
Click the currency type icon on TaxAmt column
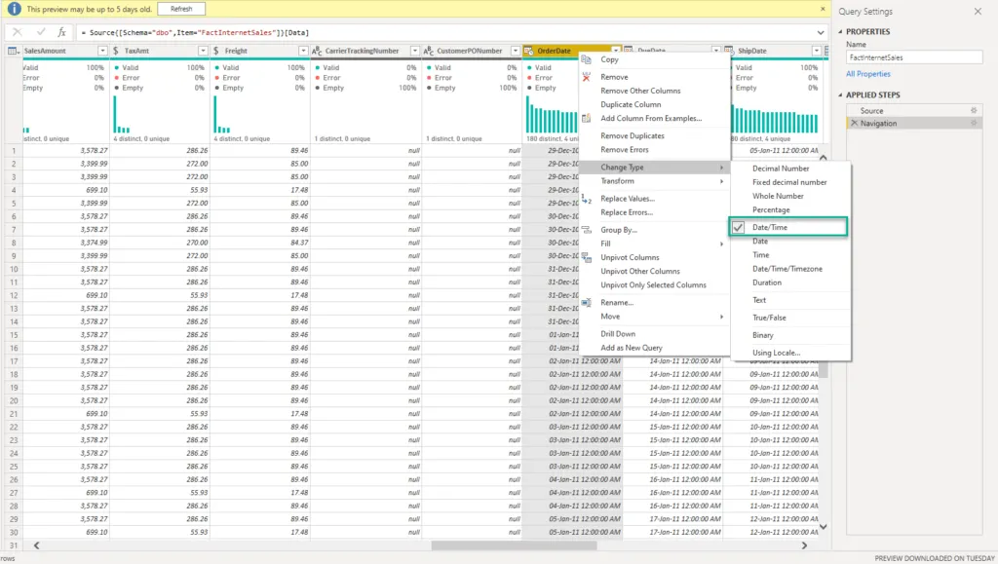coord(118,51)
